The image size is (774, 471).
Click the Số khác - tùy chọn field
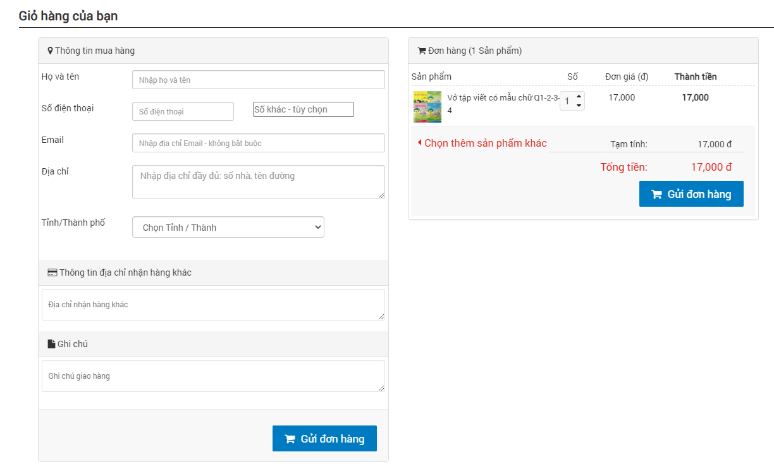303,109
